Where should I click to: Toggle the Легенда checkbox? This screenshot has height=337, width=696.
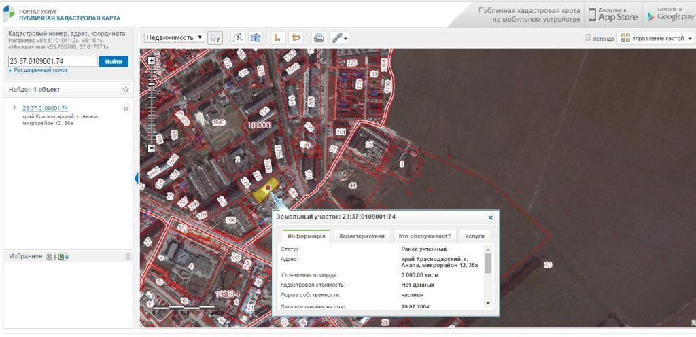588,39
